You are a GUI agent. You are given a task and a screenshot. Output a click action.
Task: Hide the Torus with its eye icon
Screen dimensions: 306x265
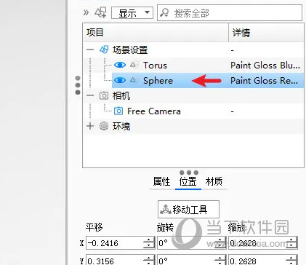coord(120,65)
